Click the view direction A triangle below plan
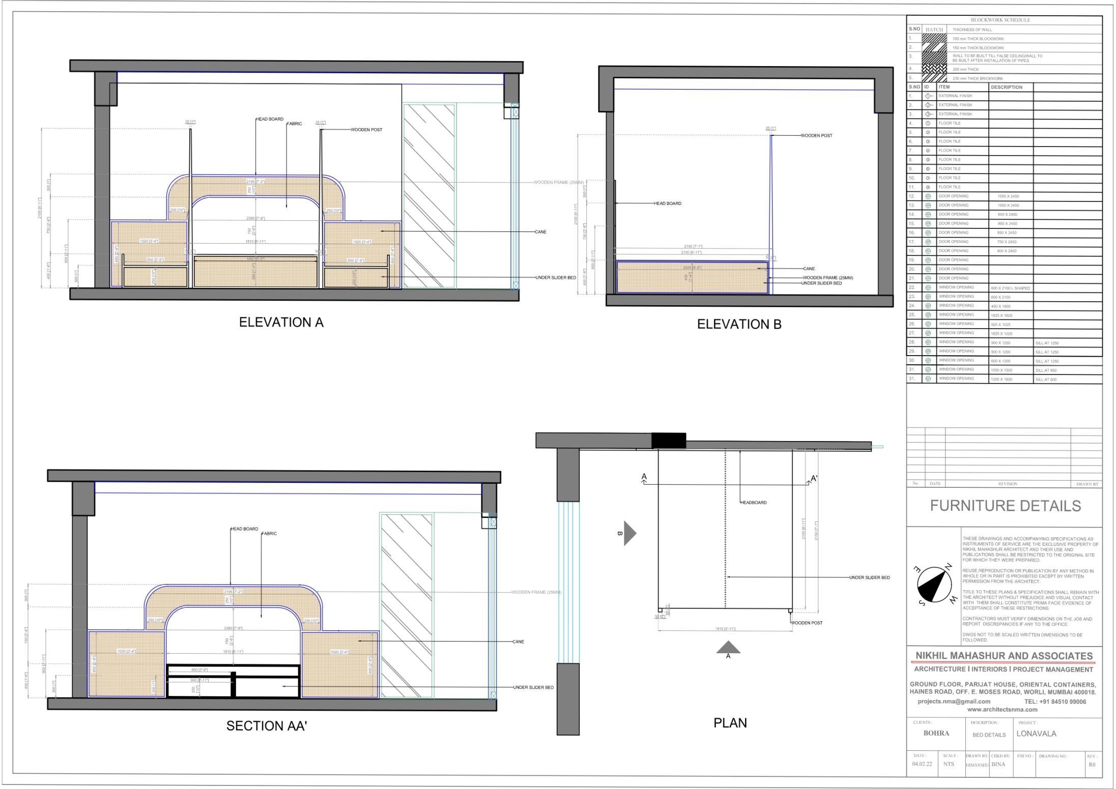The width and height of the screenshot is (1116, 789). pos(728,648)
